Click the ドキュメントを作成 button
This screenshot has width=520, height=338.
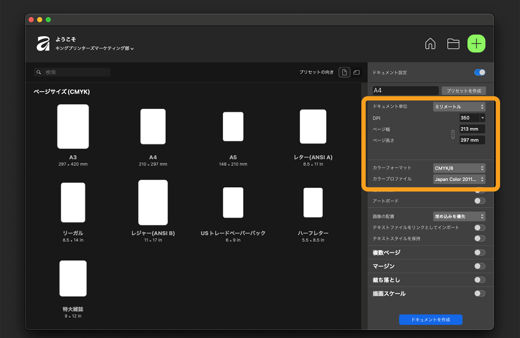430,319
